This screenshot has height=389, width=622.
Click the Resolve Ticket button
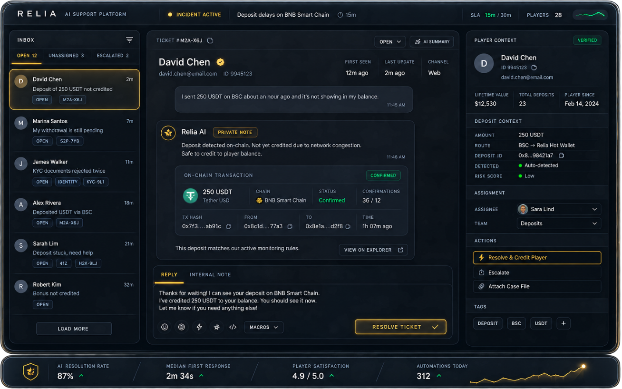400,327
